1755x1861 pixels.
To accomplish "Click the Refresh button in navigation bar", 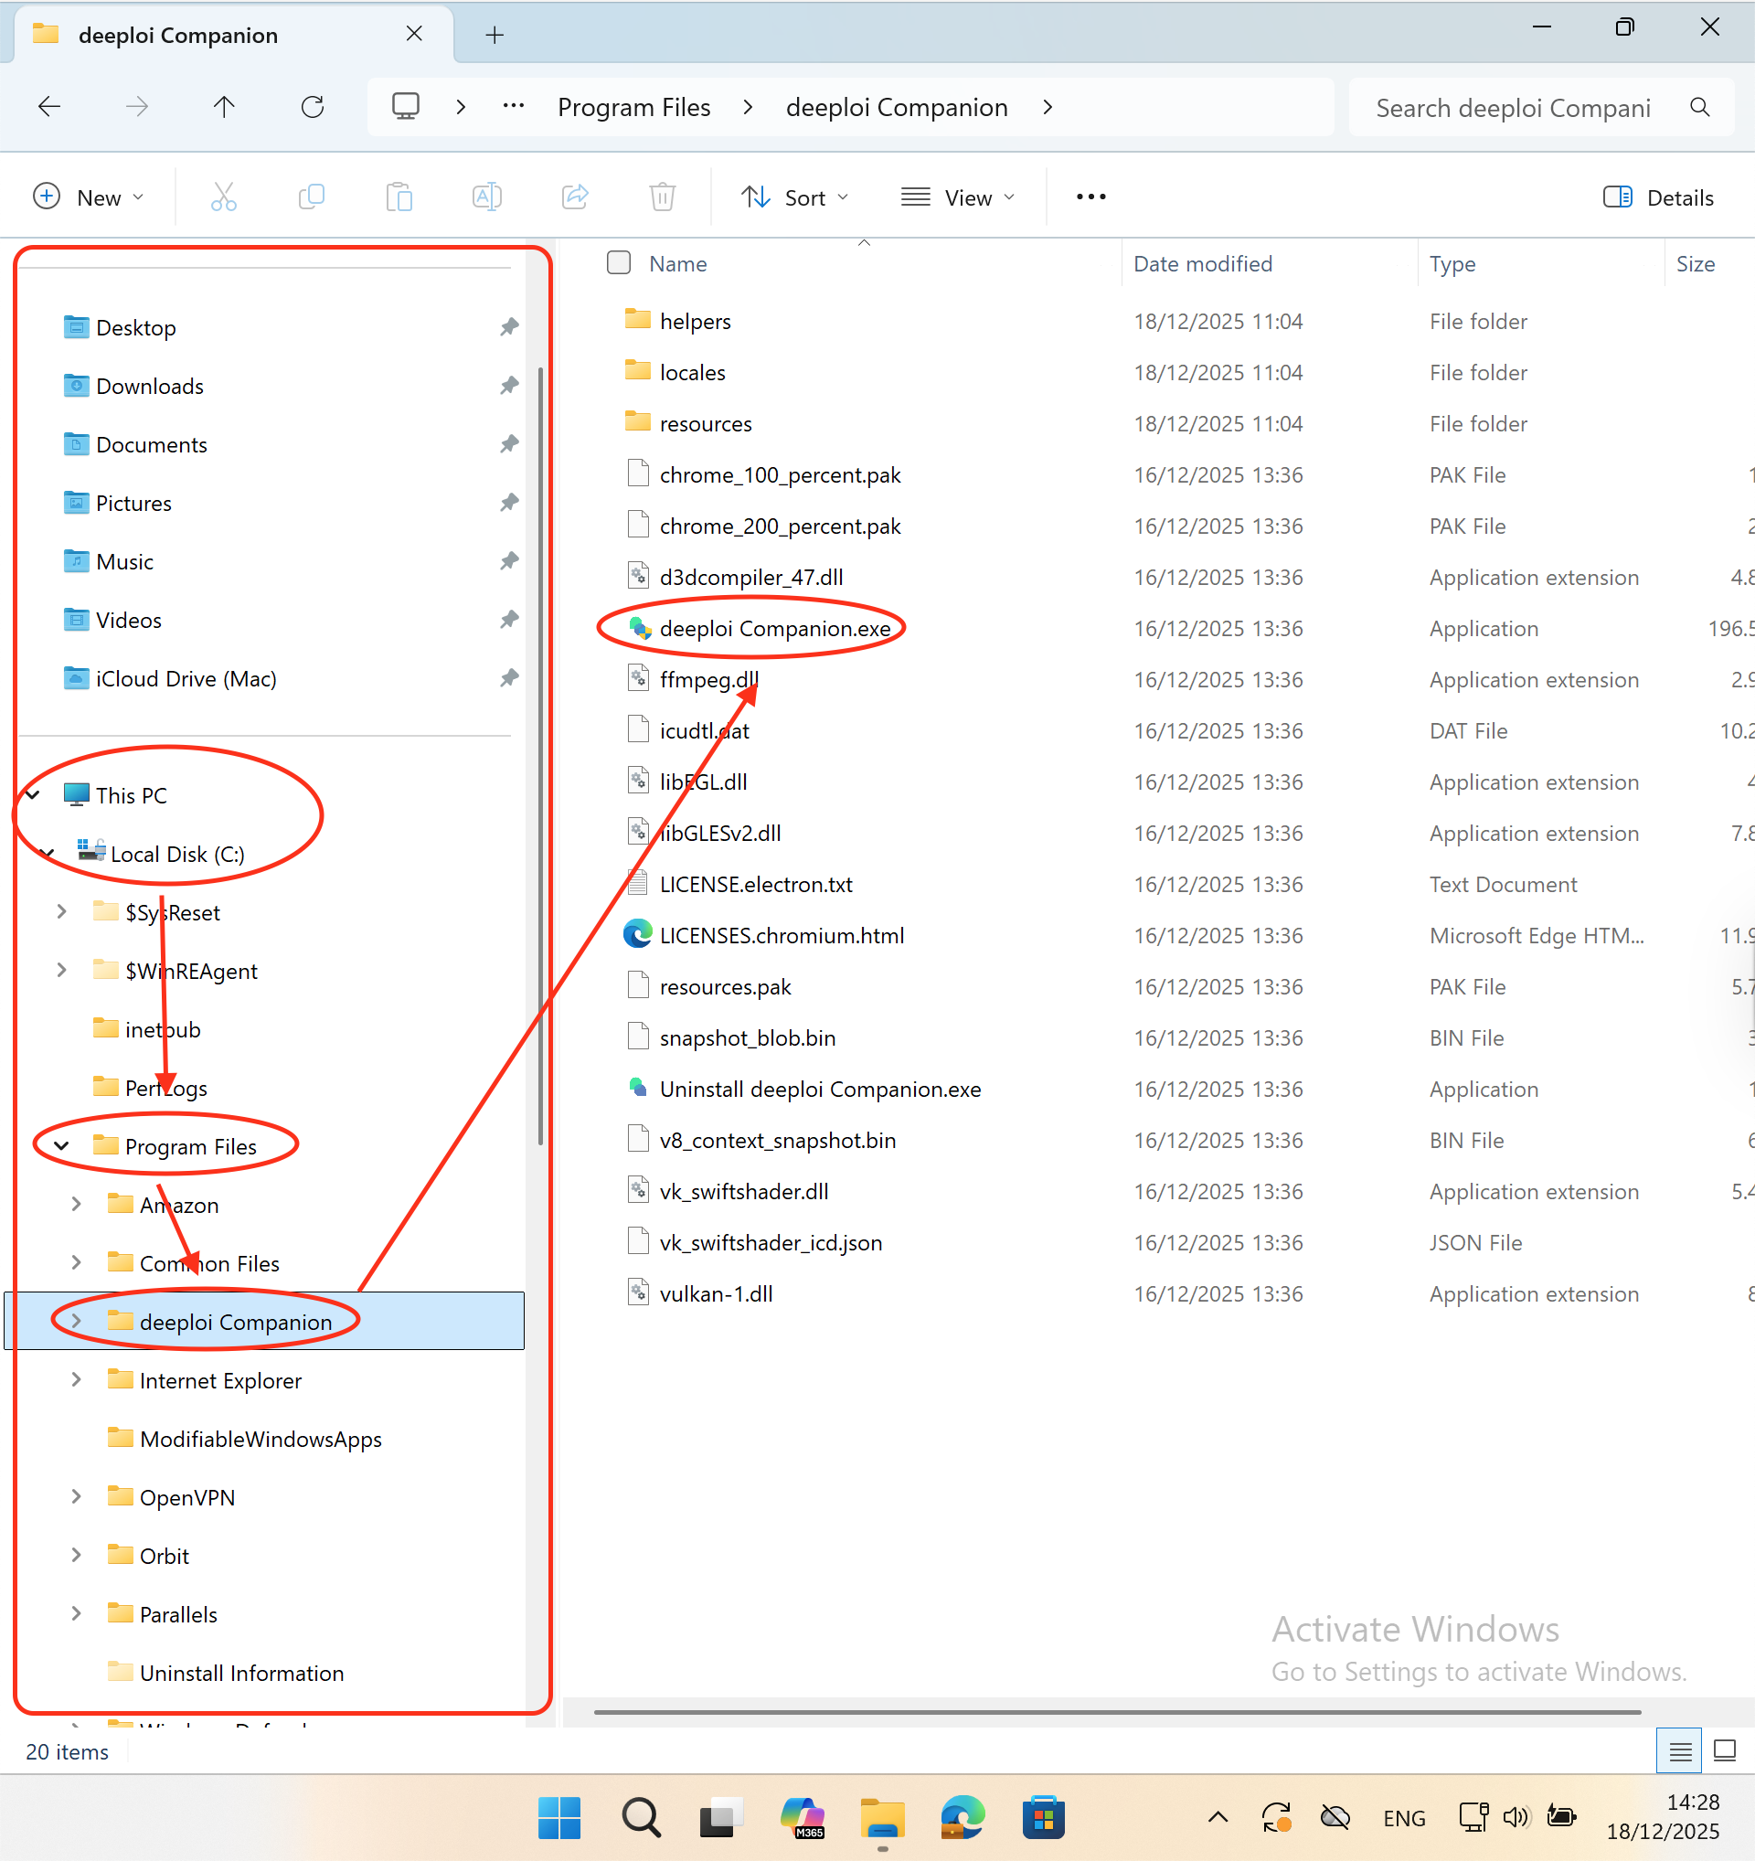I will pos(313,107).
